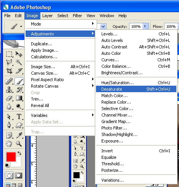Select the Clone Stamp tool
Viewport: 179px width, 187px height.
pyautogui.click(x=9, y=90)
